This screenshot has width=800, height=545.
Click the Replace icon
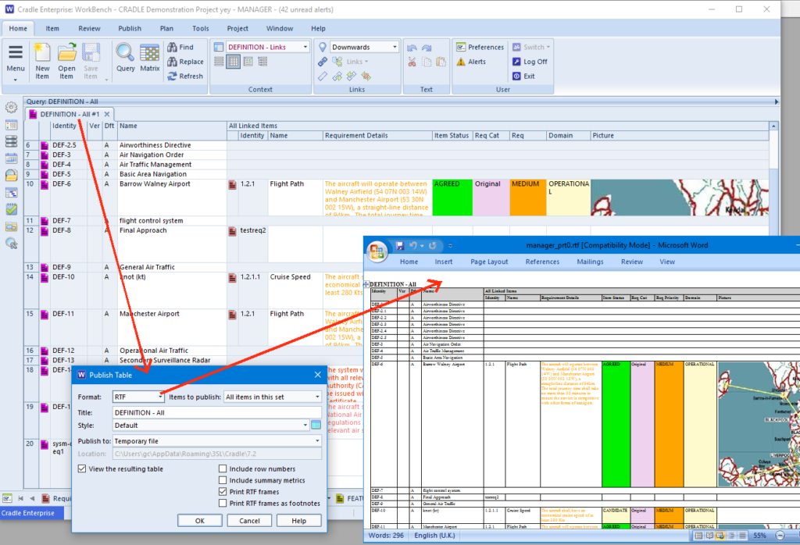click(x=173, y=62)
